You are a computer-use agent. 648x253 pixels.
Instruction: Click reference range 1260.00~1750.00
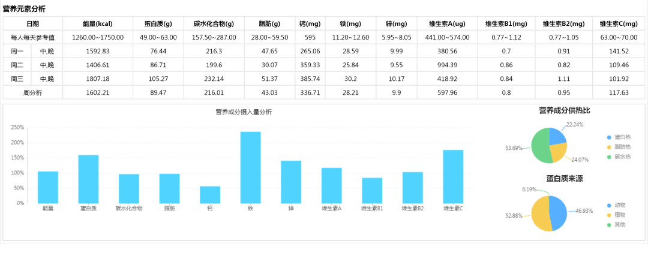pyautogui.click(x=98, y=38)
